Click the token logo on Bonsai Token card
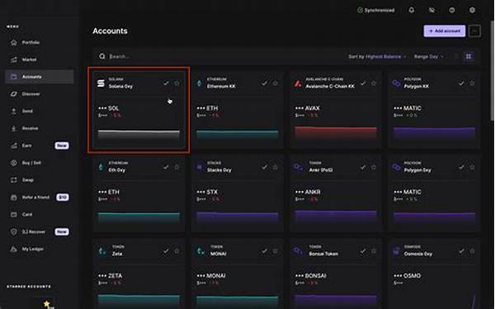The height and width of the screenshot is (309, 495). (x=298, y=251)
